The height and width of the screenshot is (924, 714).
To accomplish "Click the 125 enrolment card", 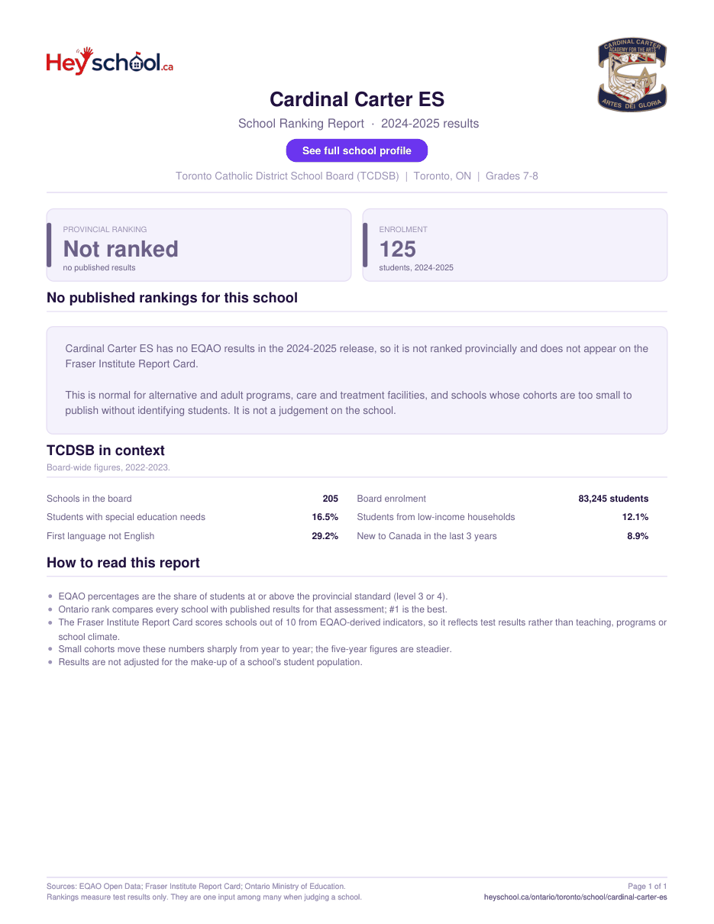I will coord(515,245).
